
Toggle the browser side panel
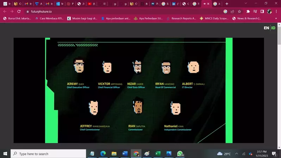tap(262, 12)
